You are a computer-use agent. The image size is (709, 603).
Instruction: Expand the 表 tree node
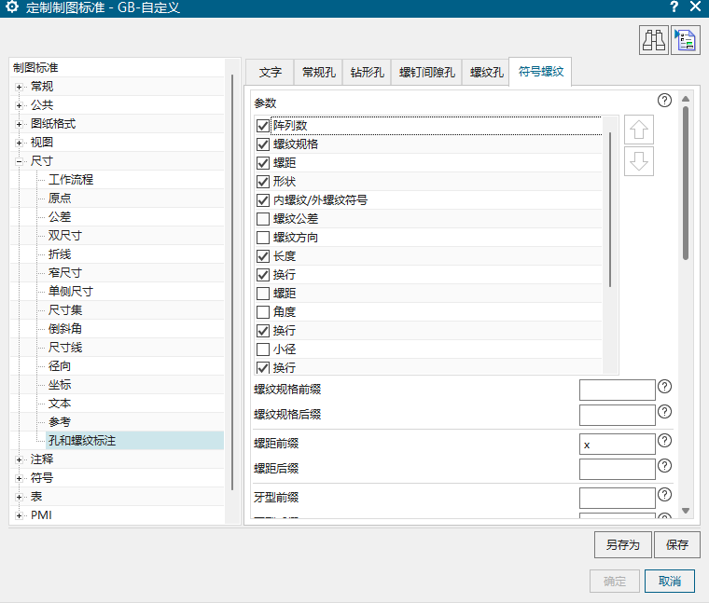click(x=19, y=498)
